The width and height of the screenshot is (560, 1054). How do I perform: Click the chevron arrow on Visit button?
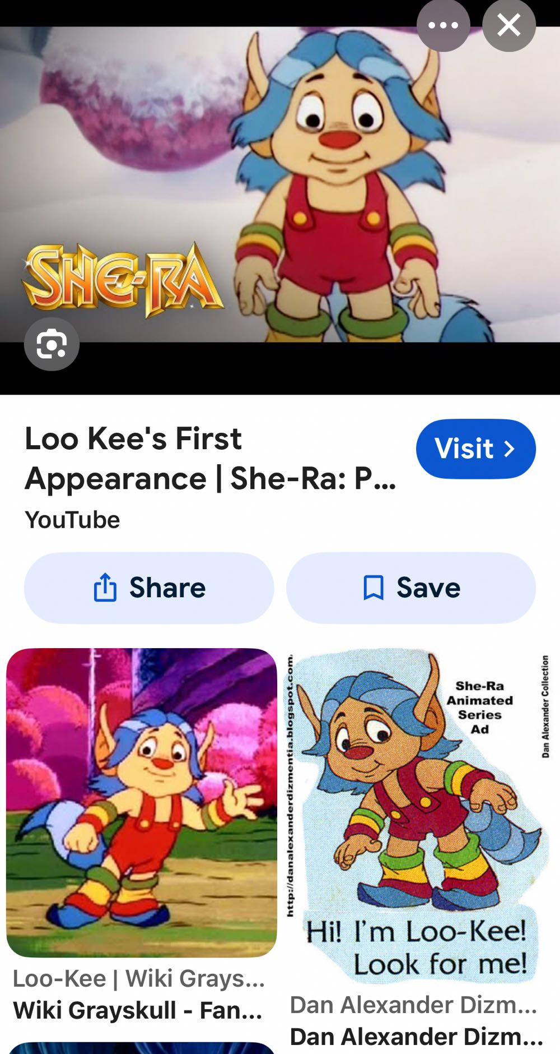tap(509, 449)
